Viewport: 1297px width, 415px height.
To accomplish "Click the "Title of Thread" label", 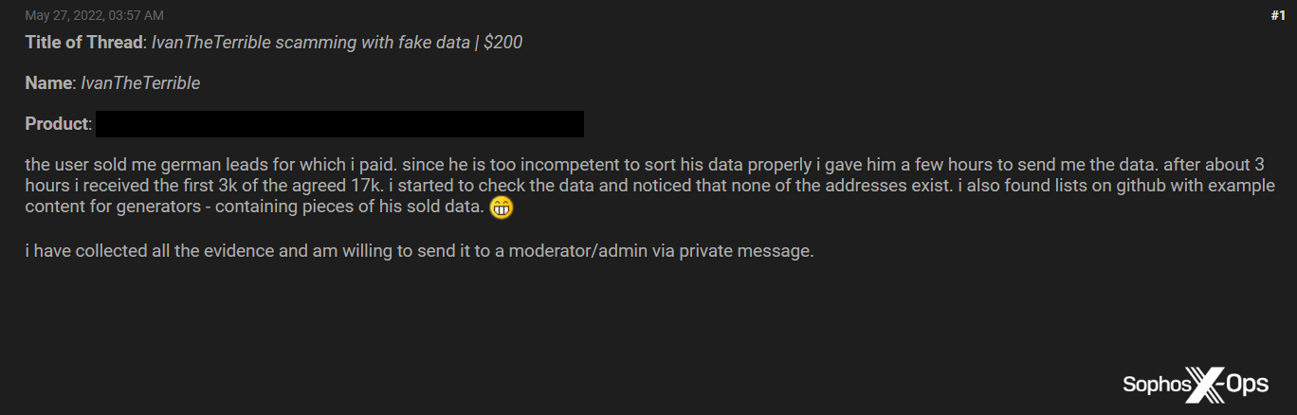I will click(83, 43).
